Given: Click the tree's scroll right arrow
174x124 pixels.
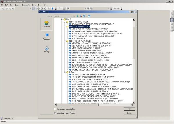Looking at the screenshot, I should pos(131,105).
